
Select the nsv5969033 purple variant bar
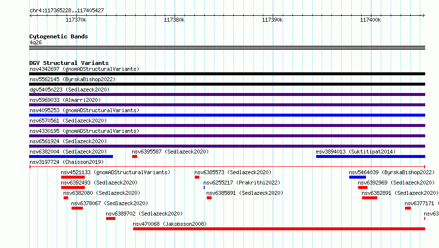(227, 105)
